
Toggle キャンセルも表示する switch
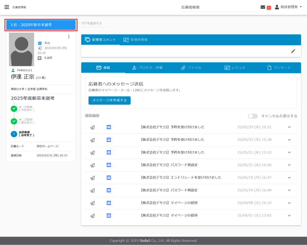[253, 116]
